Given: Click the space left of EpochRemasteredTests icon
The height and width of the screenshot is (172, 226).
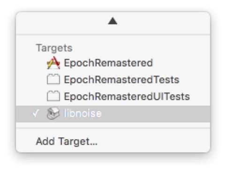Looking at the screenshot, I should (31, 79).
